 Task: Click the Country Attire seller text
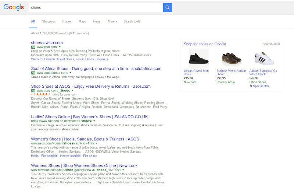click(x=226, y=82)
